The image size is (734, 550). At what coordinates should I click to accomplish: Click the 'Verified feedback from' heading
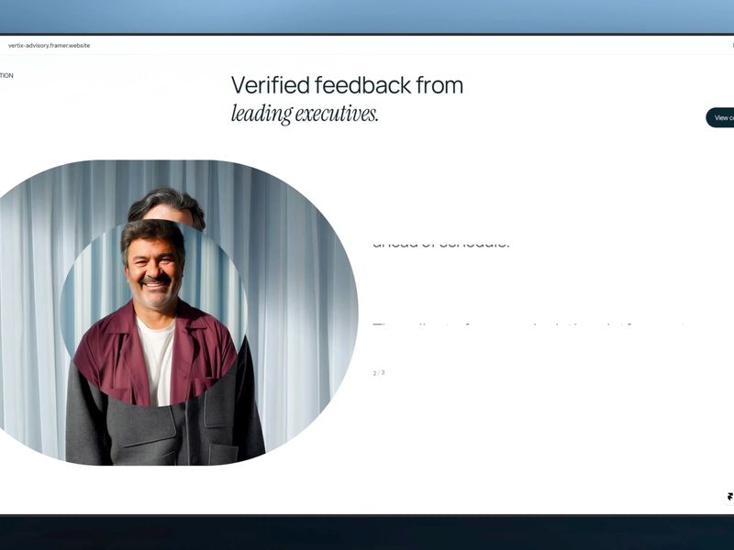347,85
